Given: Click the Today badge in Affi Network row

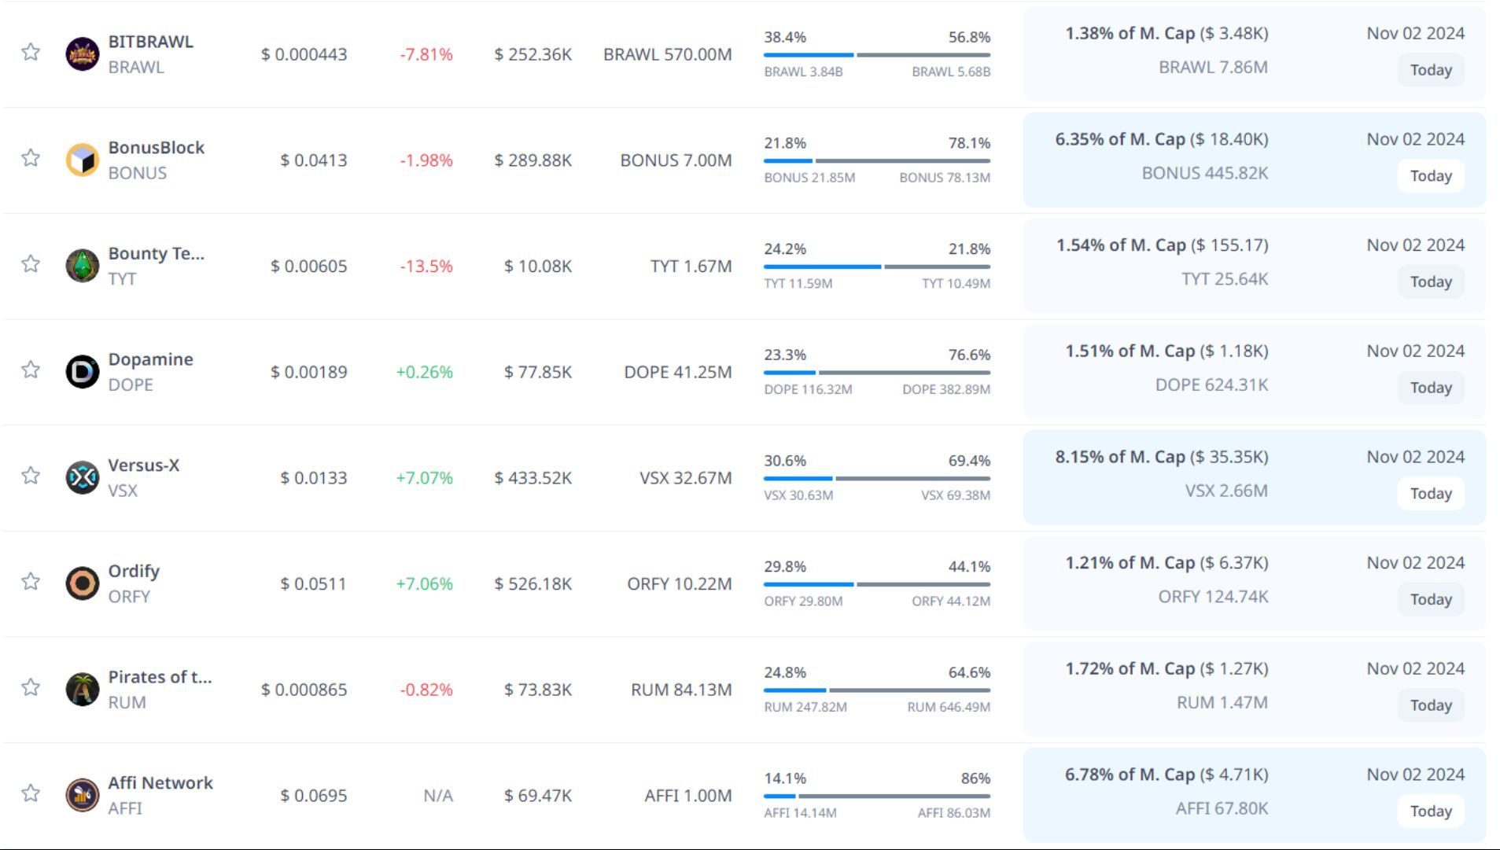Looking at the screenshot, I should point(1430,811).
